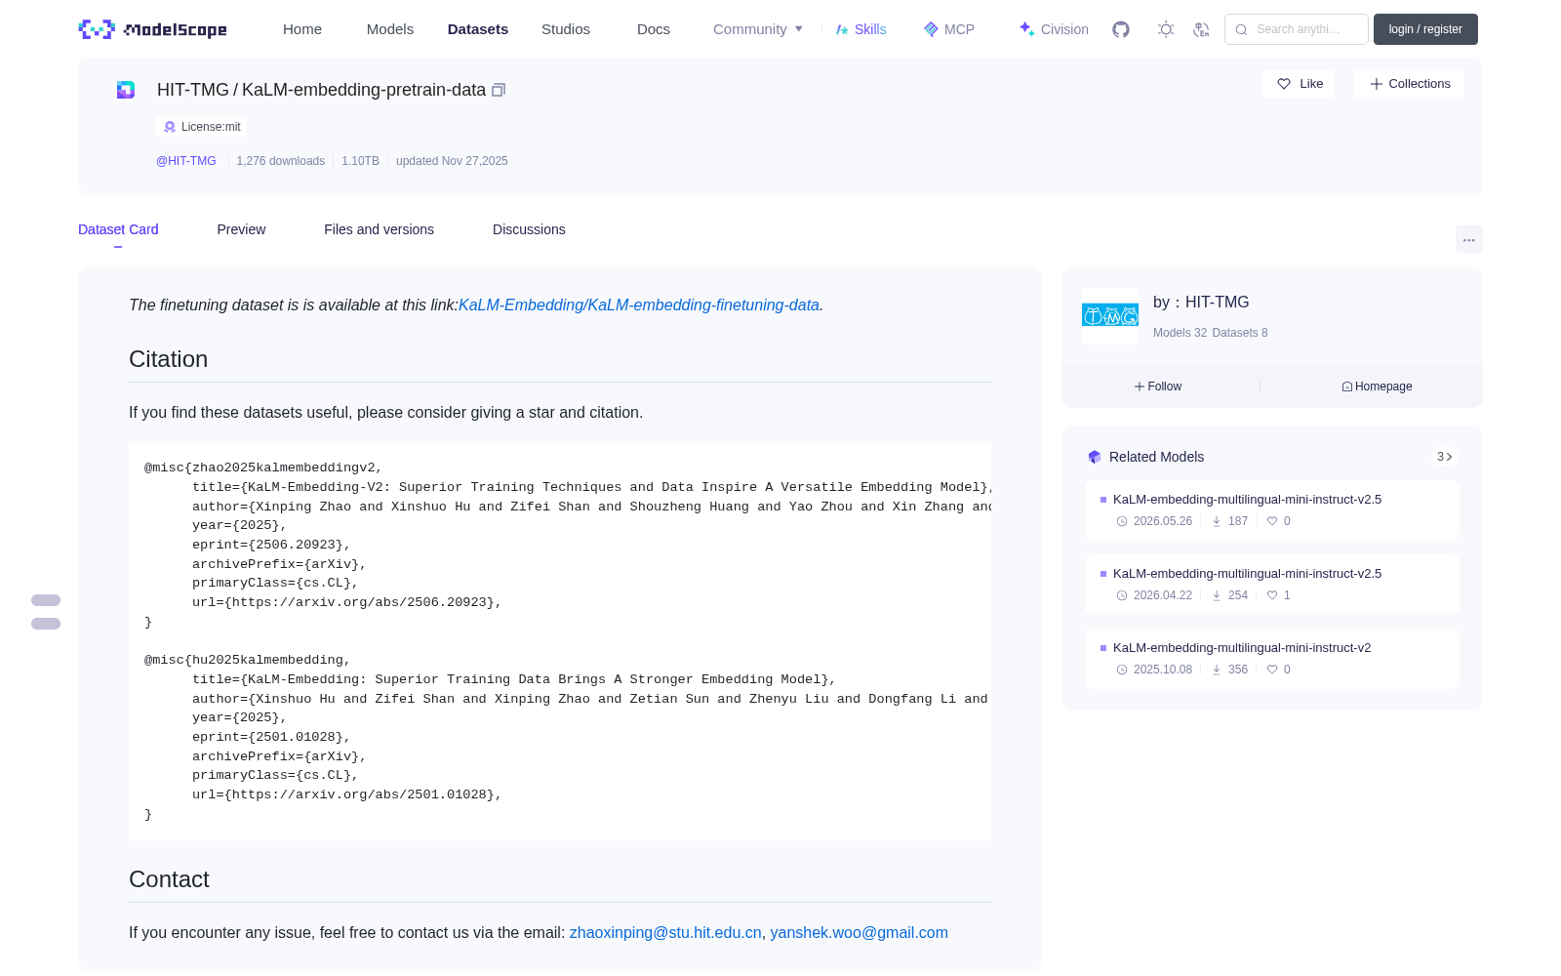Click clock icon on 2026.05.26 model
This screenshot has height=976, width=1561.
(1122, 521)
